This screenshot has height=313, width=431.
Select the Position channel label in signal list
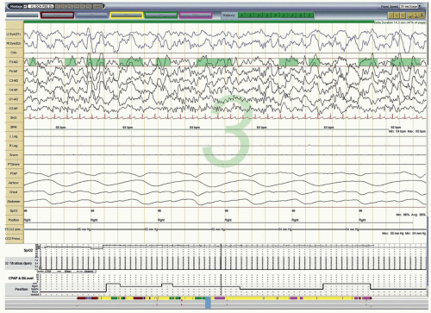[x=14, y=220]
